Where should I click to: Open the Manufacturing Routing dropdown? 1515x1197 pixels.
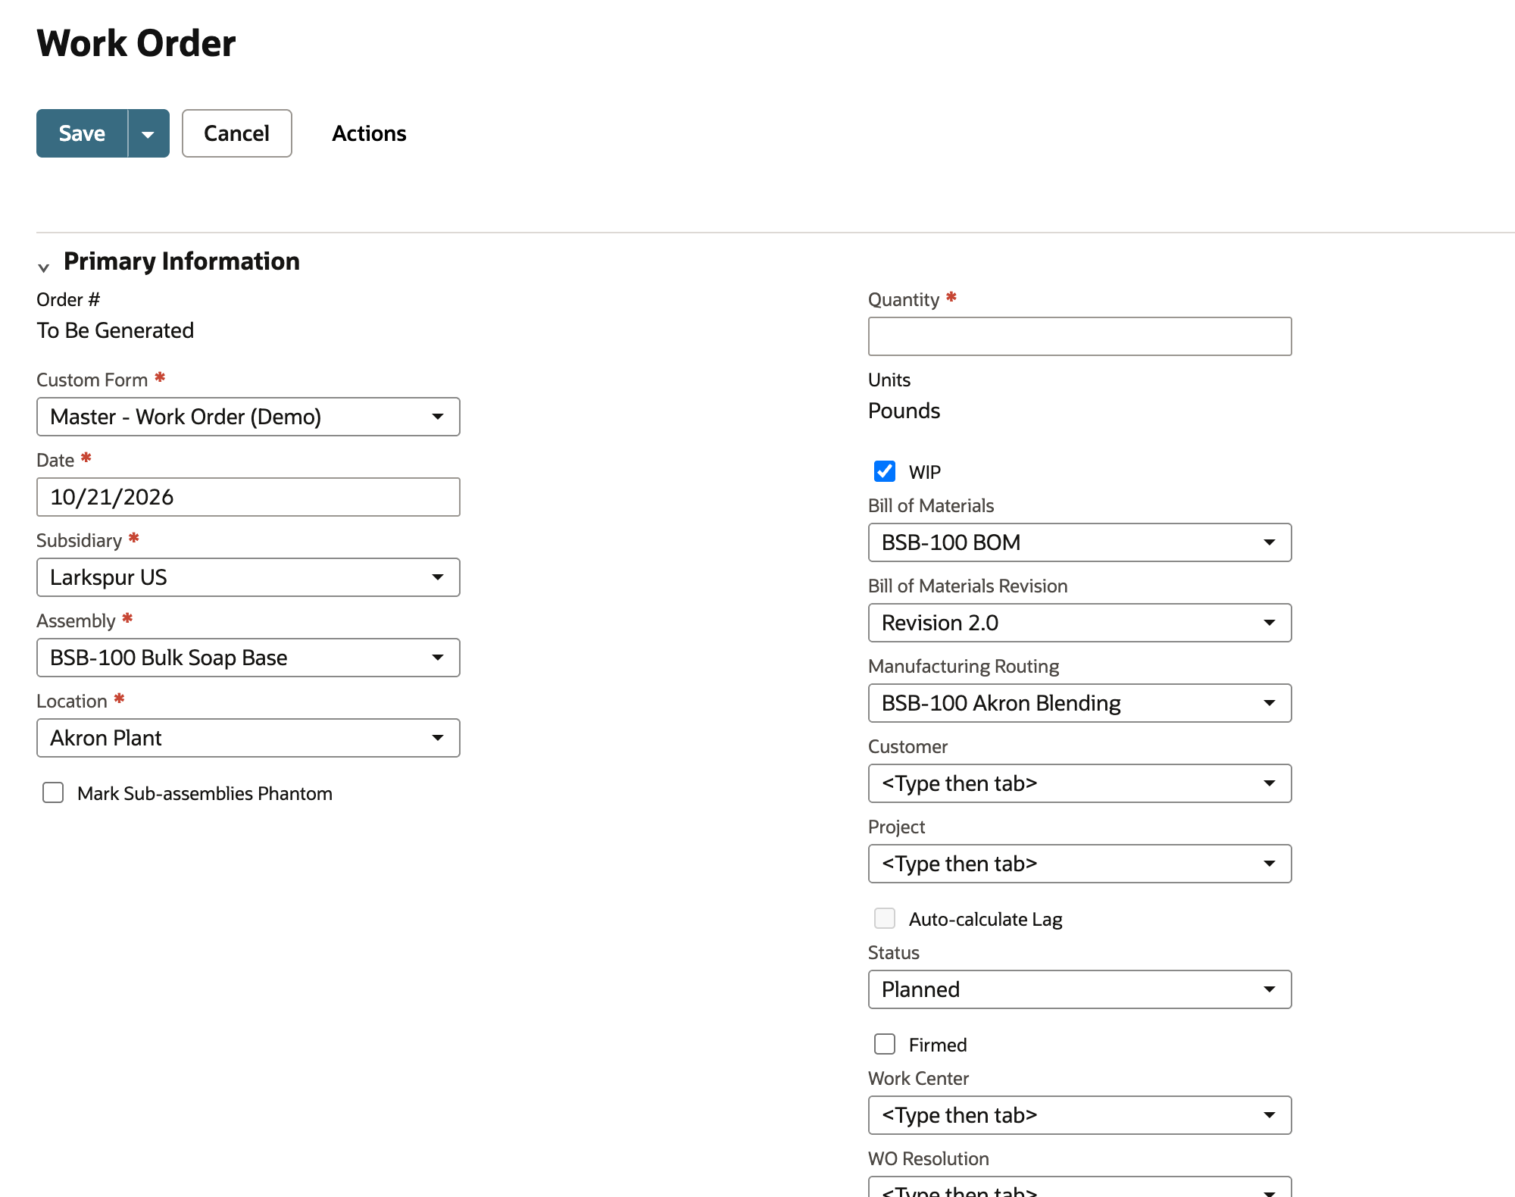1079,703
